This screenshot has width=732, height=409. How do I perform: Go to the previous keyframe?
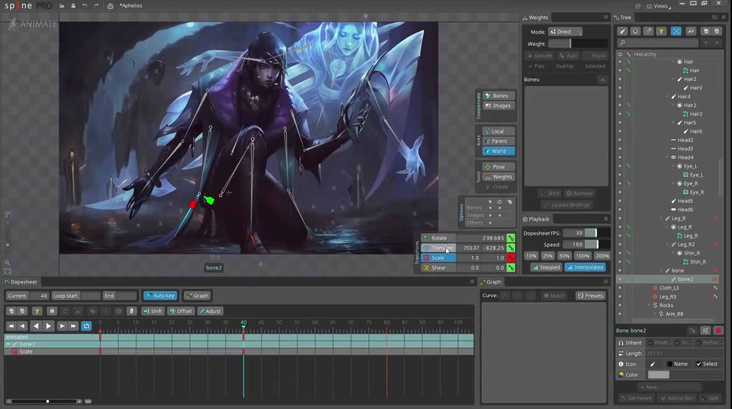click(23, 326)
